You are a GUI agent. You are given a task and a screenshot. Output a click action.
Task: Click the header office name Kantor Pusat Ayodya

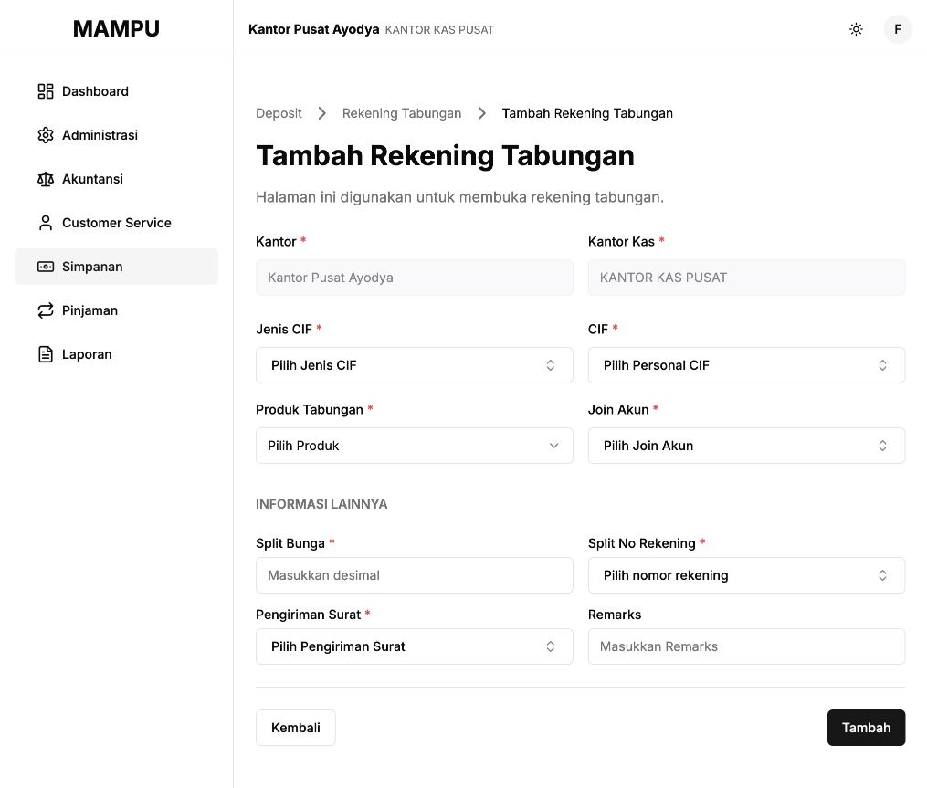(313, 29)
